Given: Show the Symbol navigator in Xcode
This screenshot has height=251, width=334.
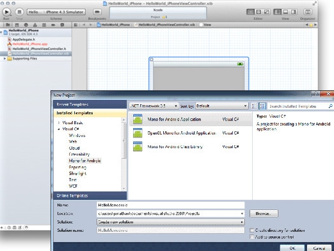Looking at the screenshot, I should click(x=17, y=25).
